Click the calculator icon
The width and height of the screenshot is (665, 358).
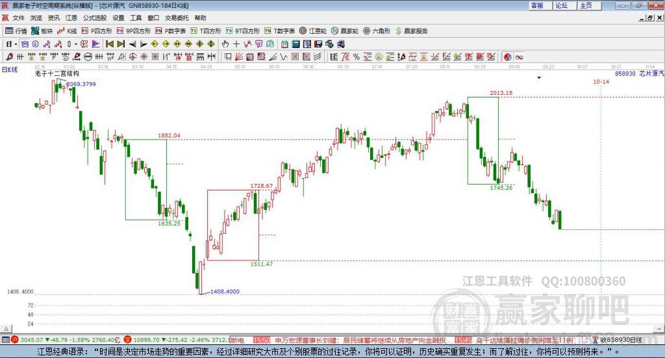click(x=295, y=44)
